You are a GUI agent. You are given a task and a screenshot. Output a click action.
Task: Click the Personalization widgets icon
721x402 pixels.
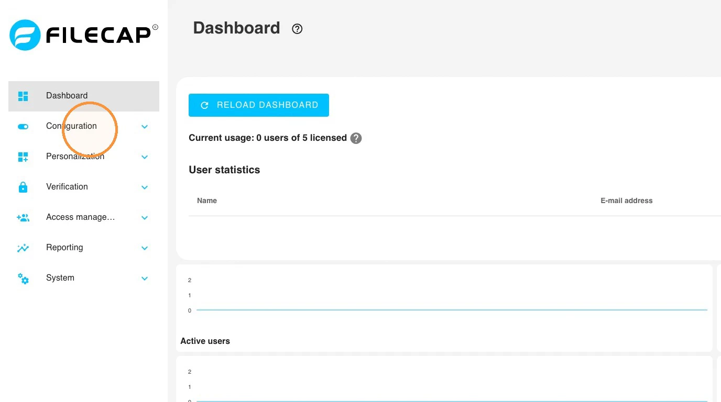click(23, 157)
